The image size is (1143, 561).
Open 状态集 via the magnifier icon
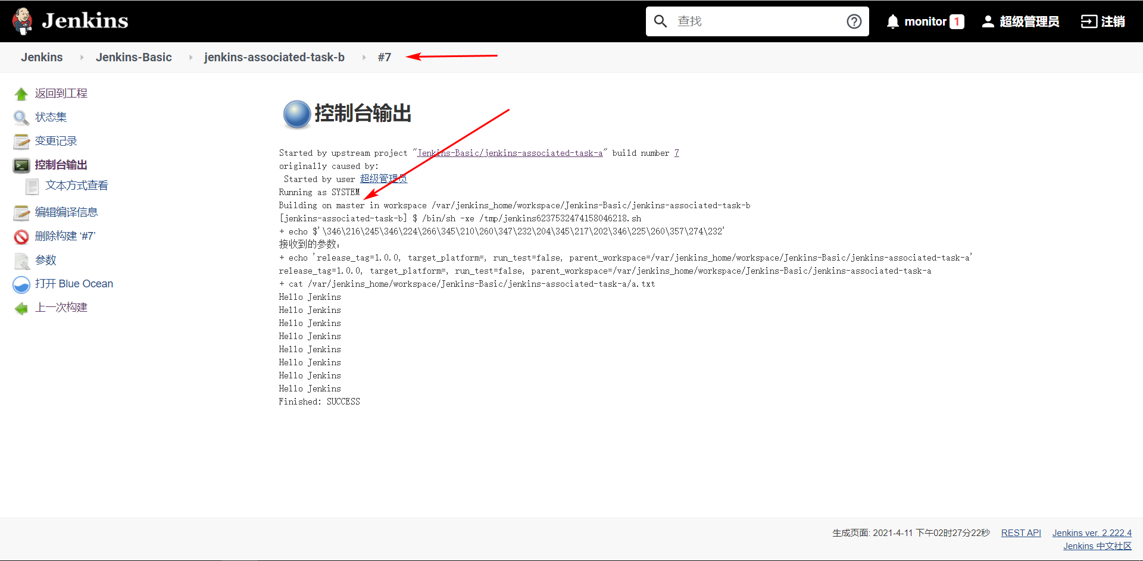(x=21, y=117)
